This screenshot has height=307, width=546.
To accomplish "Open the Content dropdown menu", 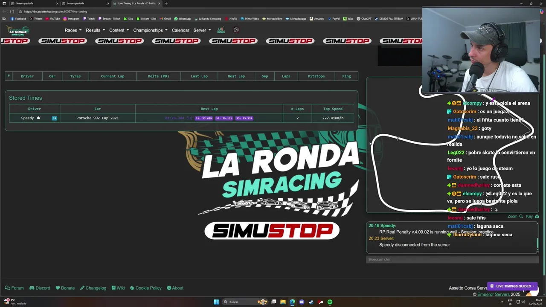I will click(x=119, y=30).
